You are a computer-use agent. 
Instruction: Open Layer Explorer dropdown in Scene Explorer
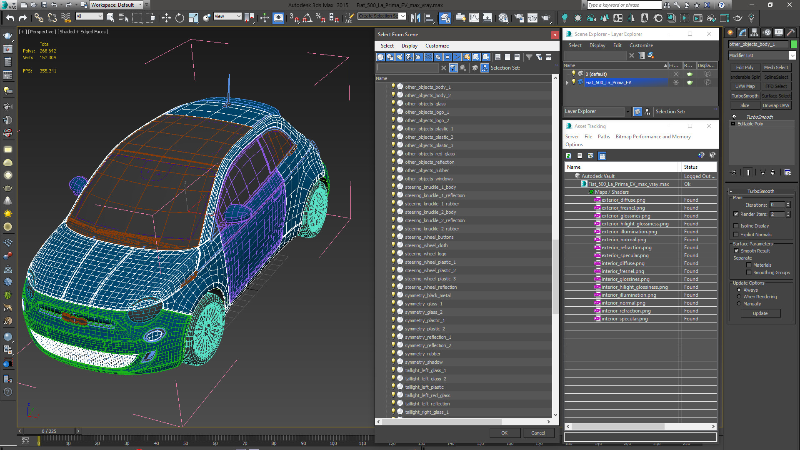click(x=627, y=112)
